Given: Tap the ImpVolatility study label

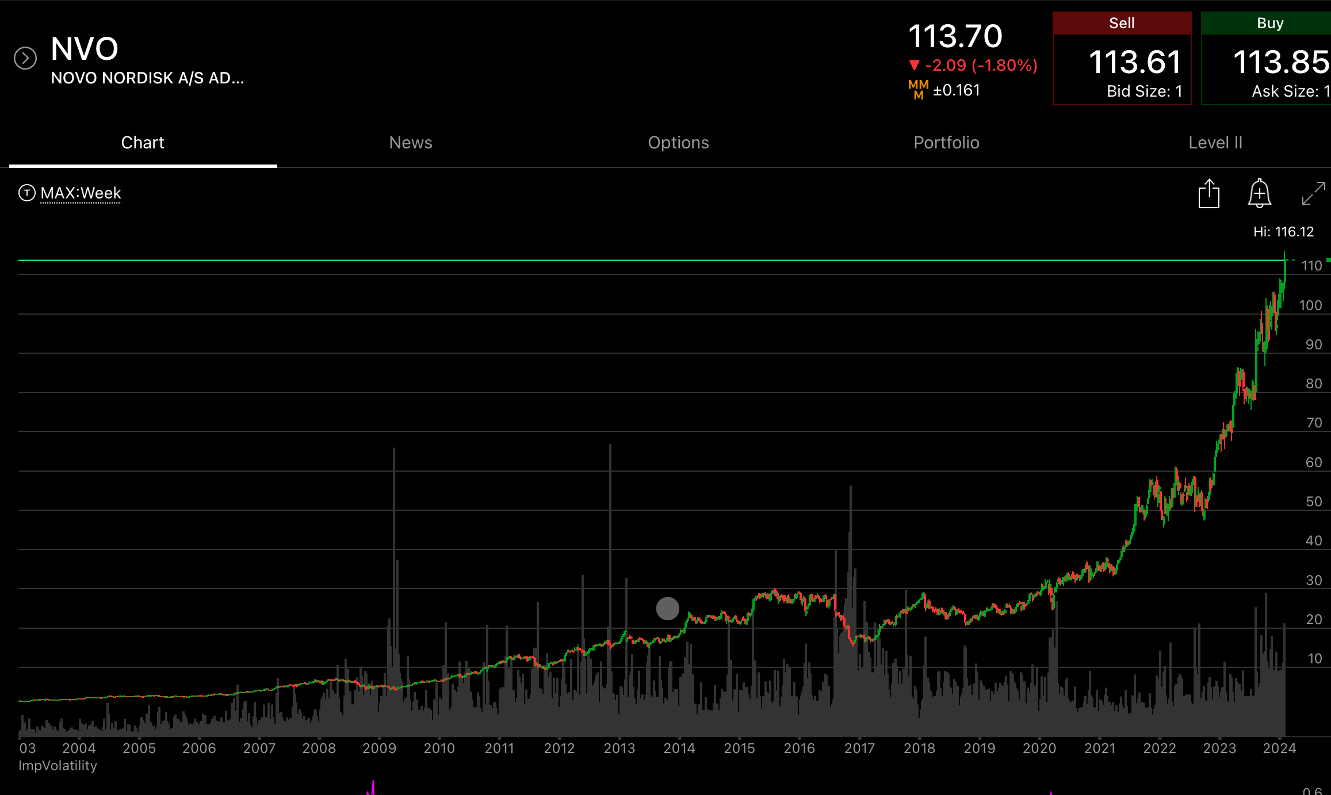Looking at the screenshot, I should click(x=58, y=766).
